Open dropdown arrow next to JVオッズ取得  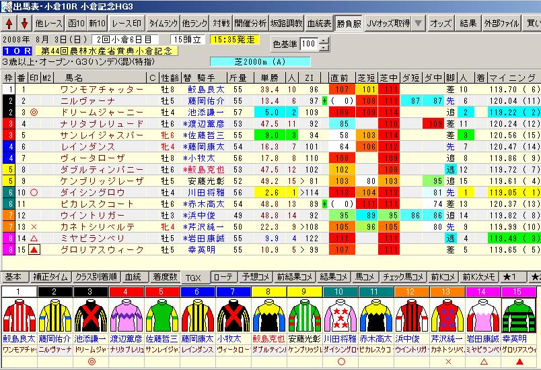click(419, 24)
